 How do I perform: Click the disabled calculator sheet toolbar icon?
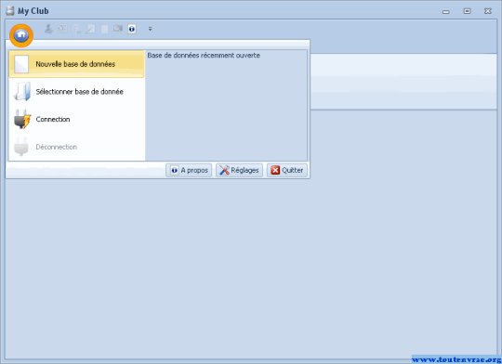point(77,30)
